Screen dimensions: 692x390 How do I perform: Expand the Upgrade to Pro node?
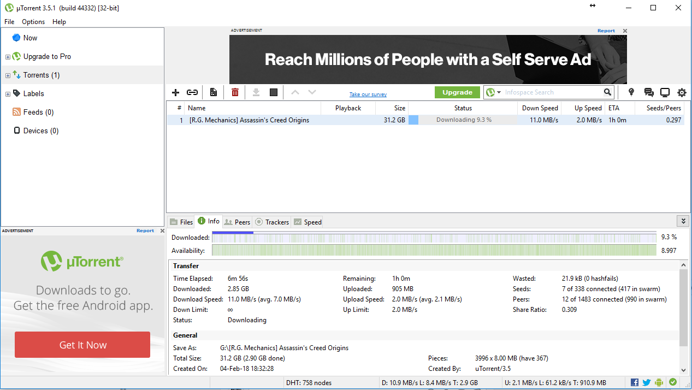[8, 57]
